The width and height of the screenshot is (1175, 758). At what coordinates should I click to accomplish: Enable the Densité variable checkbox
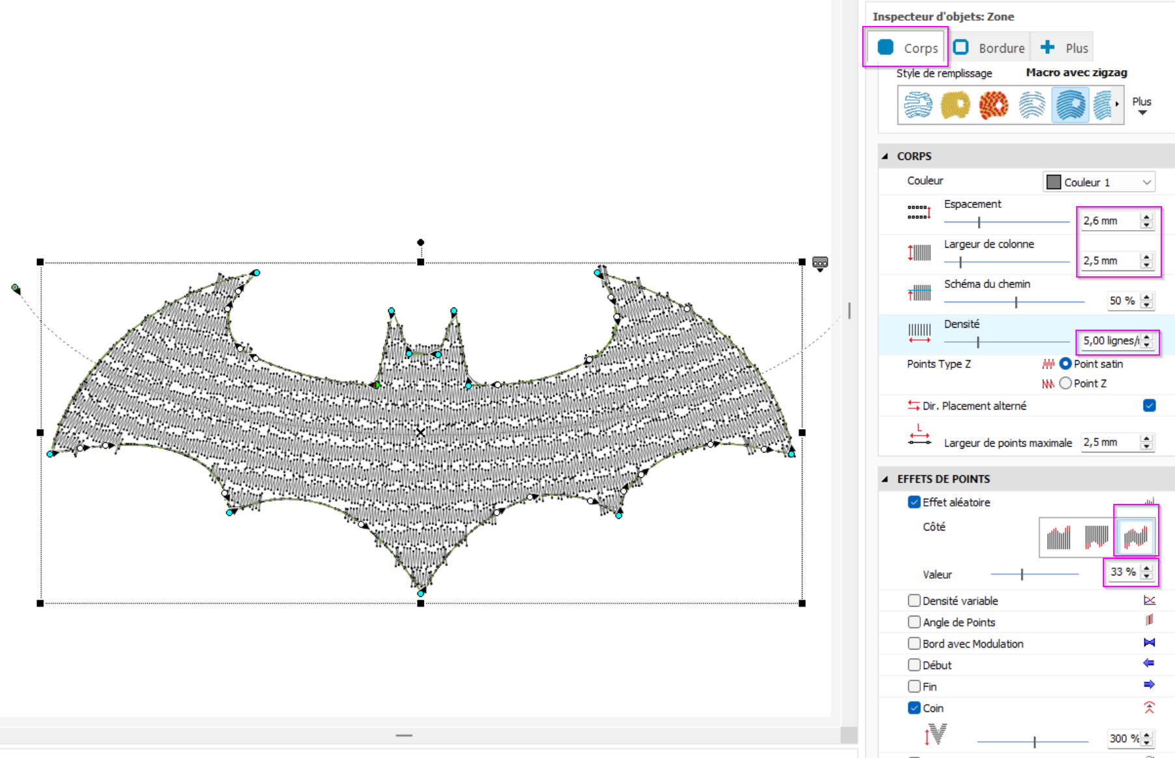tap(914, 601)
